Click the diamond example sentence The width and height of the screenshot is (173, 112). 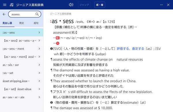tap(91, 70)
